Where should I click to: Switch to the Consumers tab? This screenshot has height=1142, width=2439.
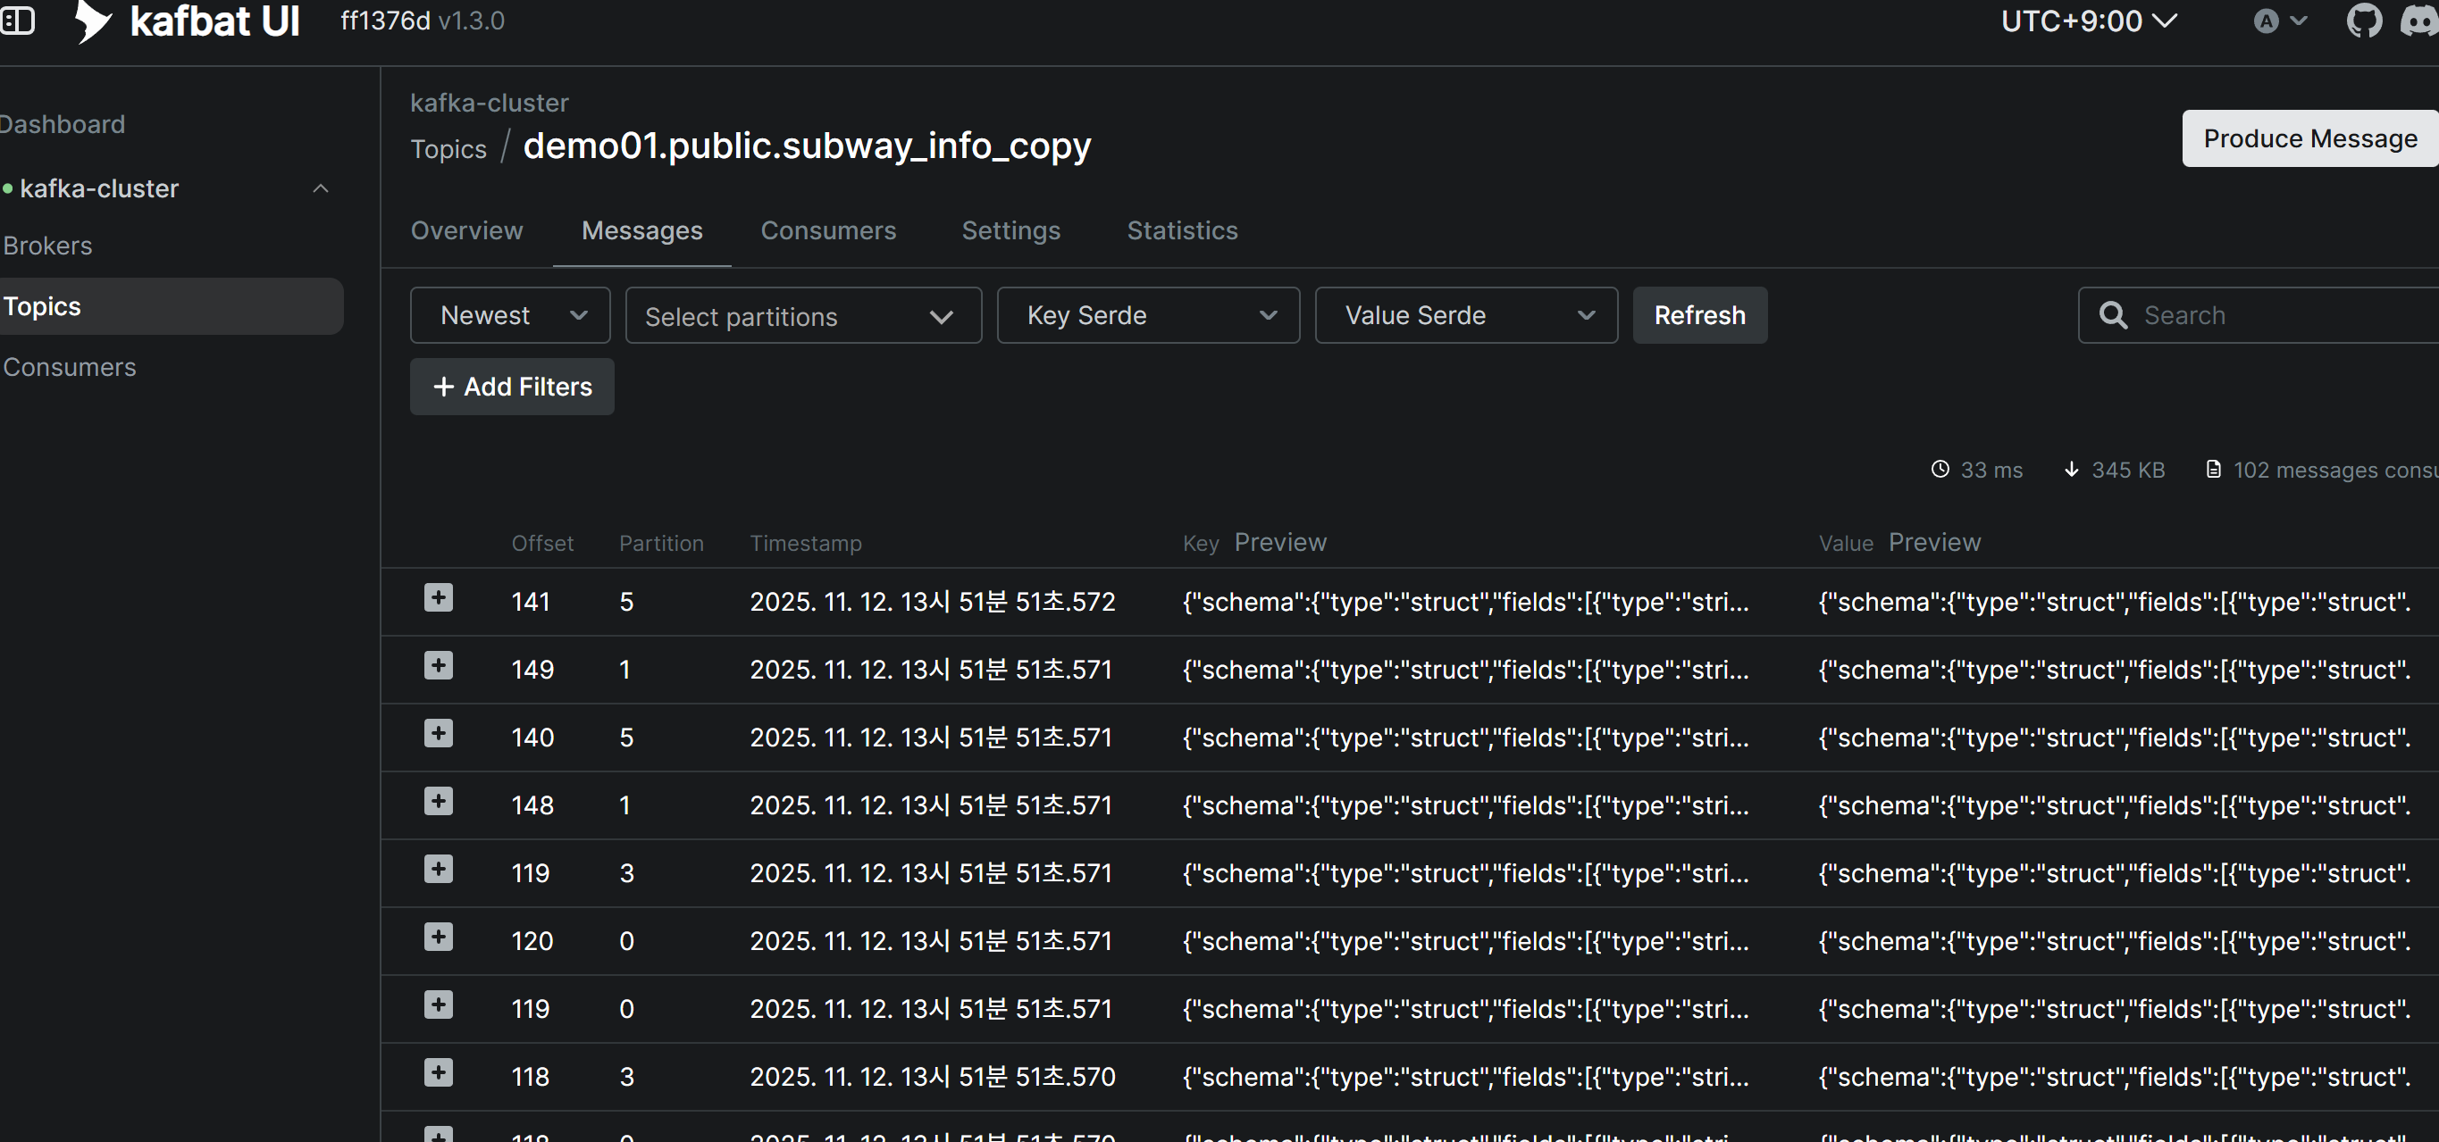point(827,229)
